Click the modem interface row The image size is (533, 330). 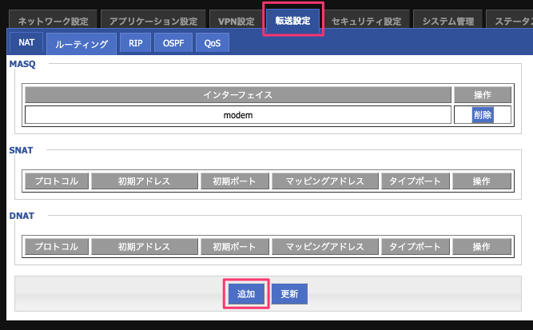[x=238, y=115]
